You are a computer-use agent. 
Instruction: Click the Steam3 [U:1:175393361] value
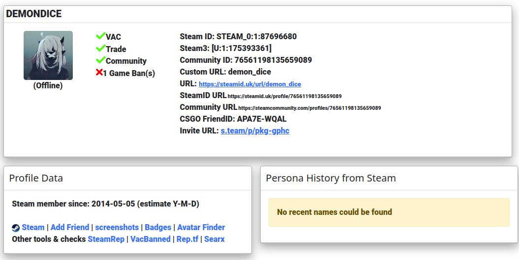(x=241, y=49)
